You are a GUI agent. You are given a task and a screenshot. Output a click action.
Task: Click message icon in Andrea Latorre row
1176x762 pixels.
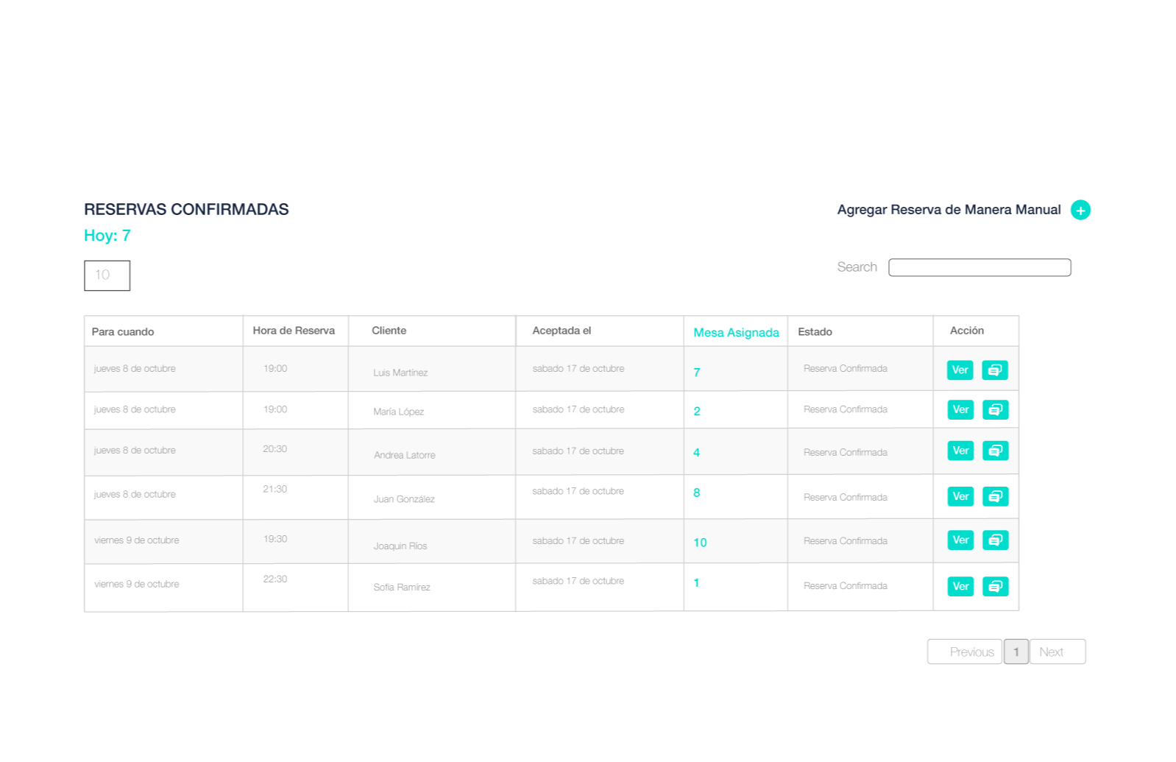(994, 451)
